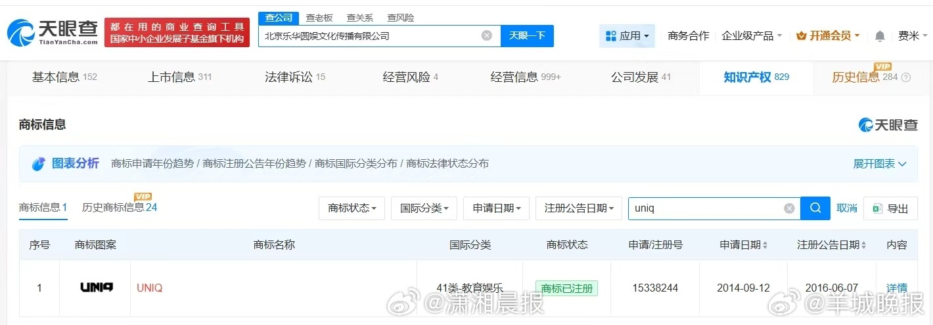Sort by 注册公告日期 column arrows
Viewport: 933px width, 325px height.
pos(864,245)
